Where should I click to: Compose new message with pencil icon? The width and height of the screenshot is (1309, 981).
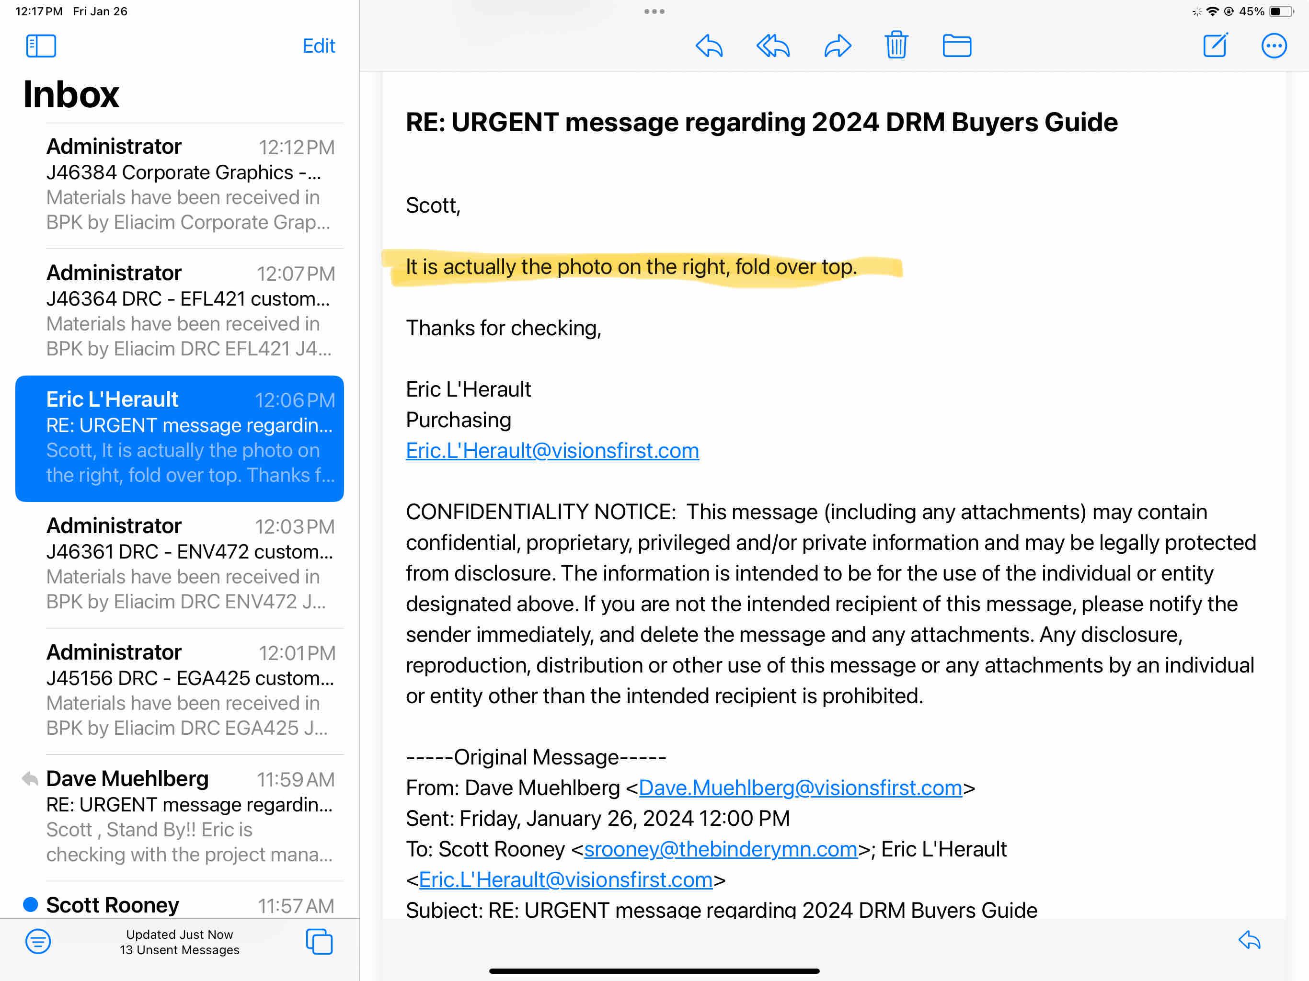1216,45
